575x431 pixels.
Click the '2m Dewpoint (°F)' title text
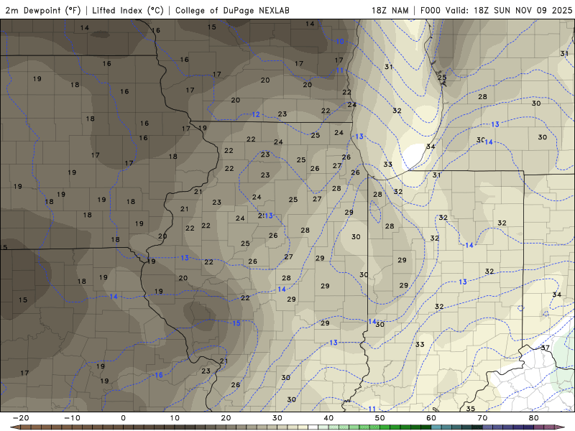pos(43,10)
